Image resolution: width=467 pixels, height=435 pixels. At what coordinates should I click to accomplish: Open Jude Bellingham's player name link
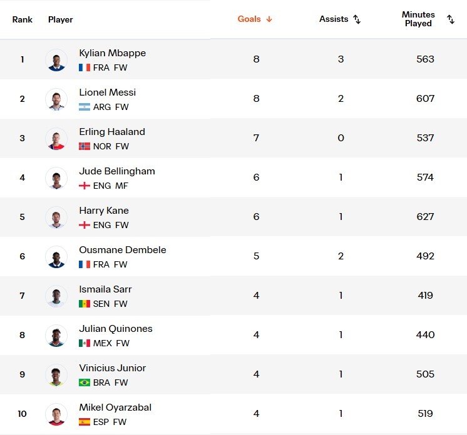click(117, 171)
